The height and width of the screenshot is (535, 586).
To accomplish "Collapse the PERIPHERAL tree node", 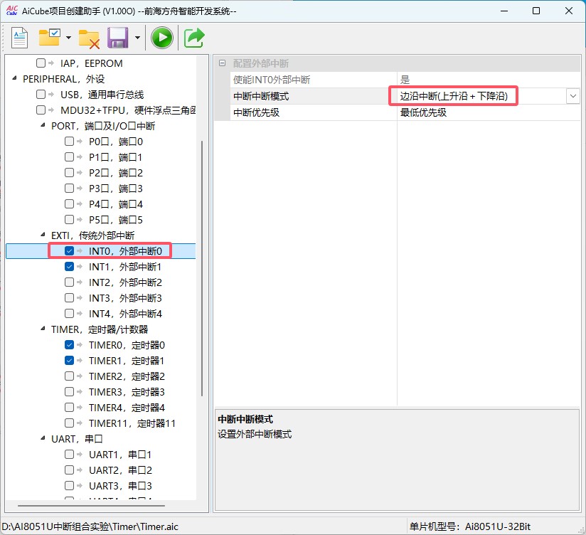I will pos(14,78).
